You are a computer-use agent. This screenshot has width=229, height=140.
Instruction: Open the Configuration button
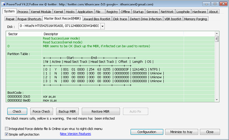pyautogui.click(x=147, y=132)
